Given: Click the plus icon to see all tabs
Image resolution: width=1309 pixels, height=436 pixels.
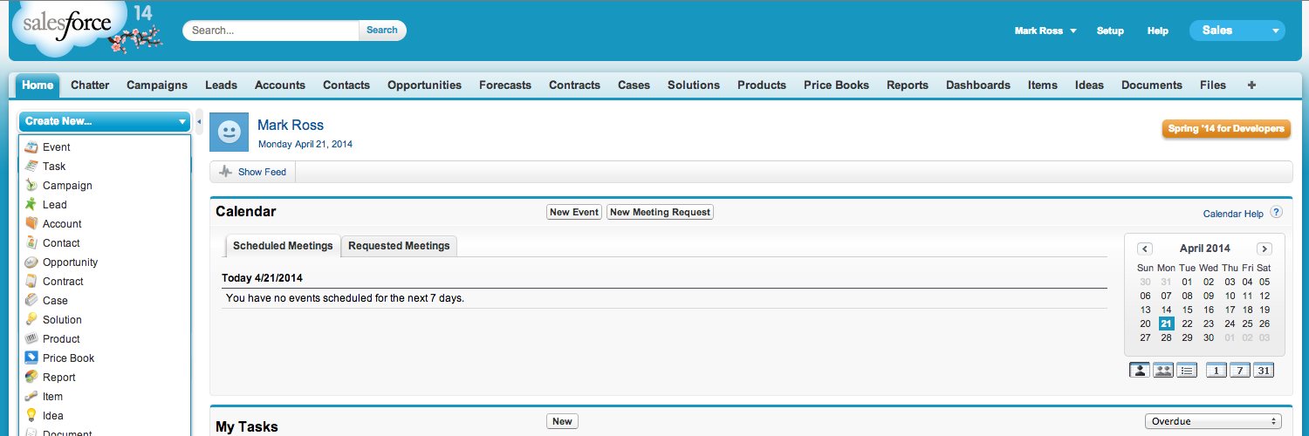Looking at the screenshot, I should (x=1252, y=85).
